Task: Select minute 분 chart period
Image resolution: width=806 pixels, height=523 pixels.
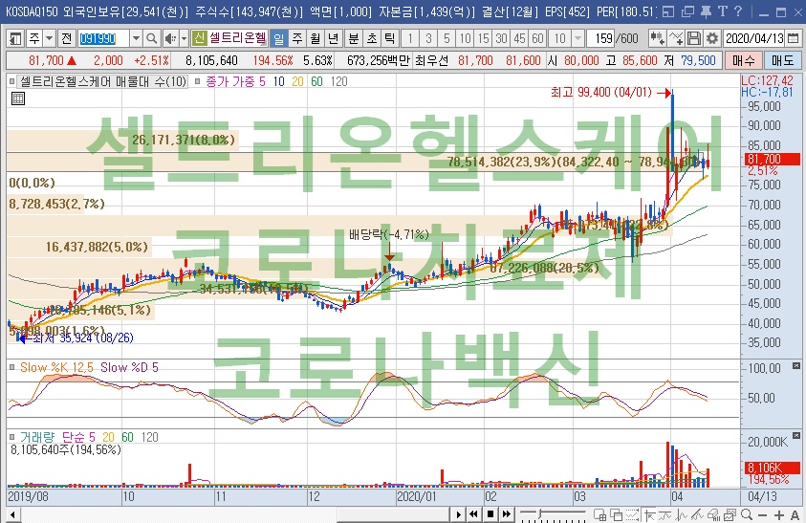Action: tap(354, 38)
